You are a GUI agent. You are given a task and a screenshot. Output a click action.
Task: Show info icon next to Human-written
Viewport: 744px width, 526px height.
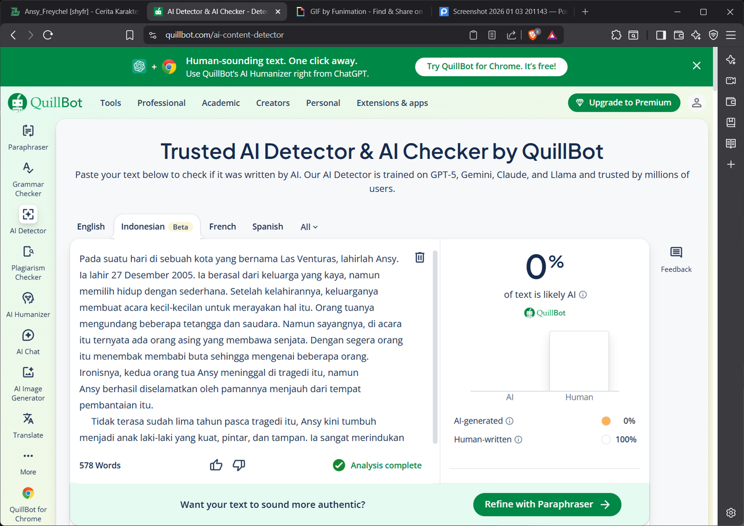[x=518, y=439]
